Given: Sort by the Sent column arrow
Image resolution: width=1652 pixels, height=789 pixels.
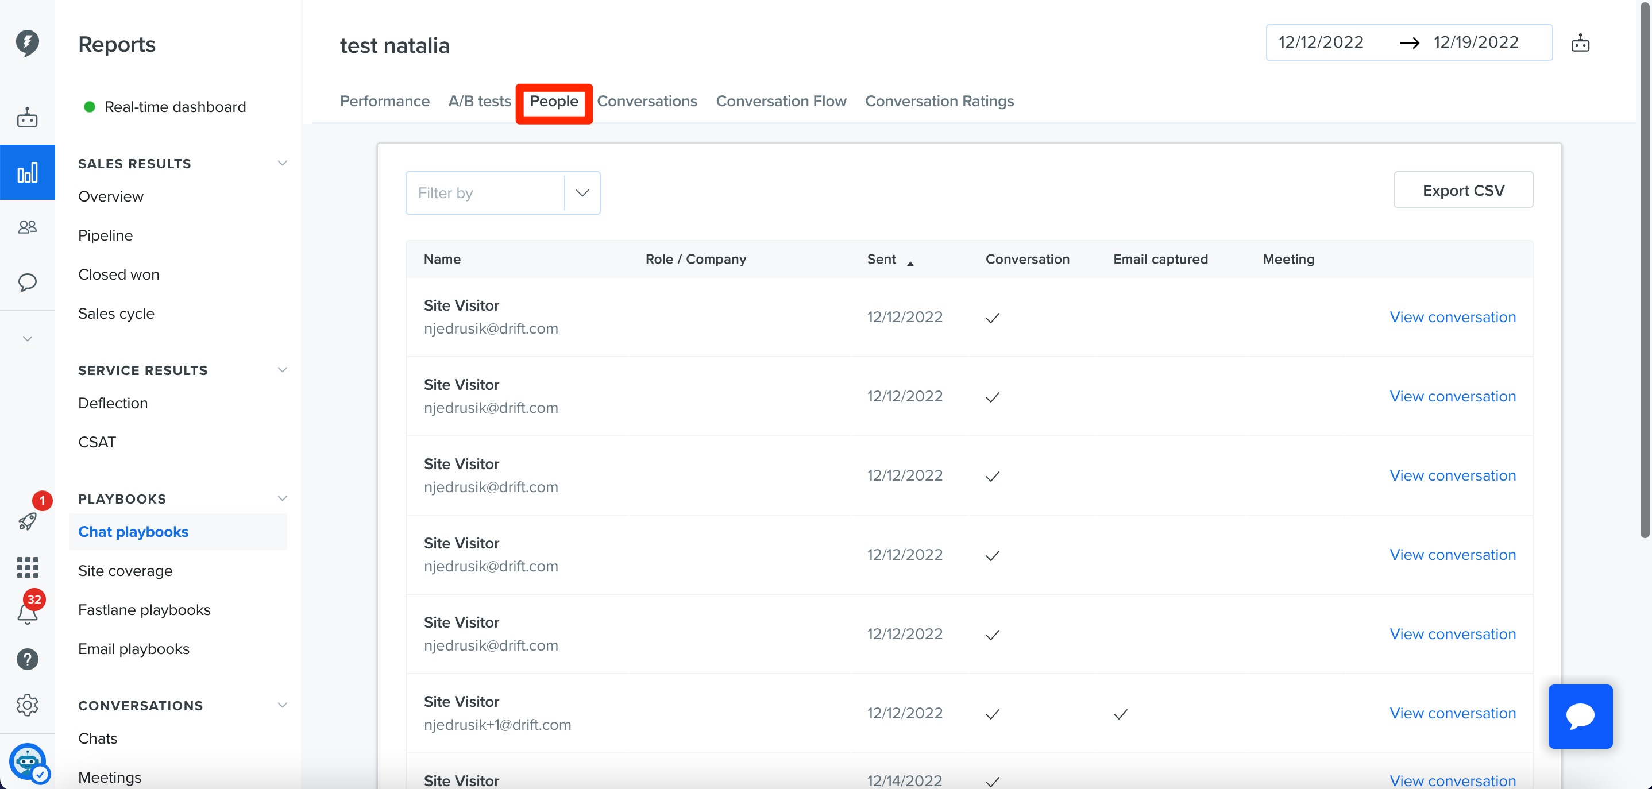Looking at the screenshot, I should [909, 263].
